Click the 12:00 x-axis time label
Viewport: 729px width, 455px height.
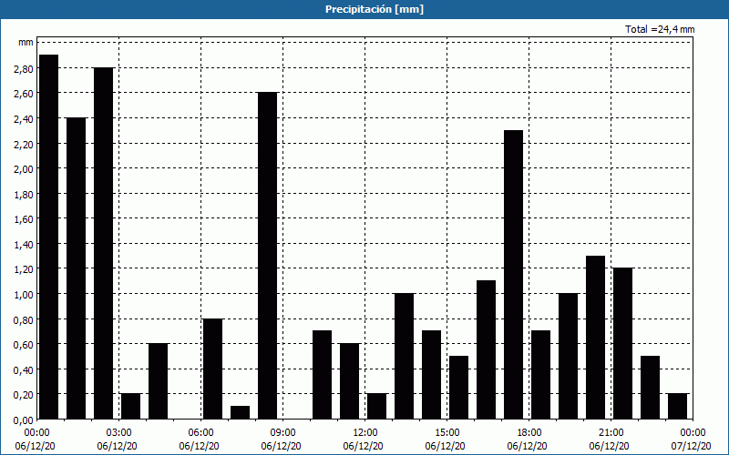tap(365, 433)
